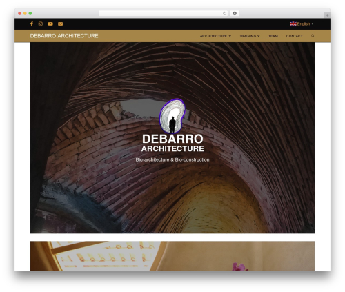Click the green maximize window button

[x=30, y=13]
